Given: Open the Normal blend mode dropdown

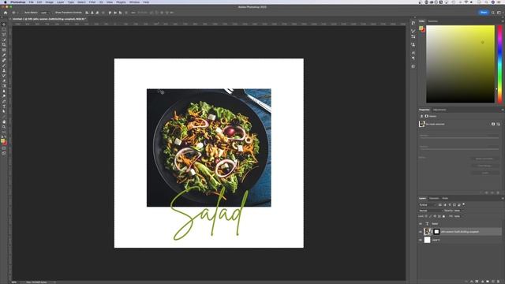Looking at the screenshot, I should (431, 211).
